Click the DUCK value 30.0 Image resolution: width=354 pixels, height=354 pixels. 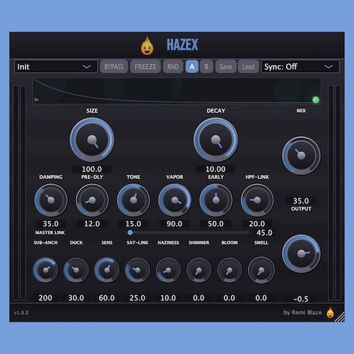[x=76, y=298]
